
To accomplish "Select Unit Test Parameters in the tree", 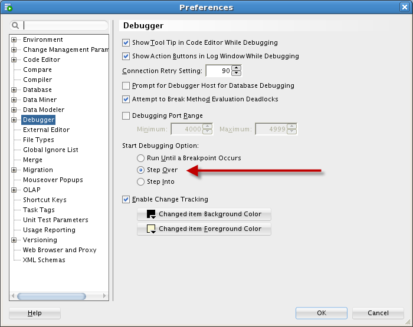I will coord(55,220).
